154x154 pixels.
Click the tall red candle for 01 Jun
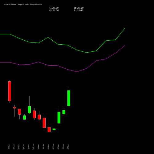point(10,91)
